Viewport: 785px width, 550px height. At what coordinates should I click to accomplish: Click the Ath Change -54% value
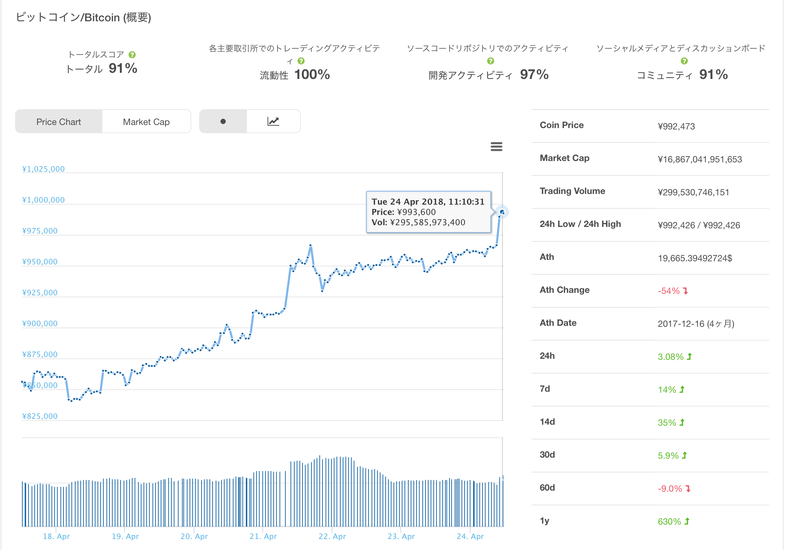pyautogui.click(x=673, y=291)
